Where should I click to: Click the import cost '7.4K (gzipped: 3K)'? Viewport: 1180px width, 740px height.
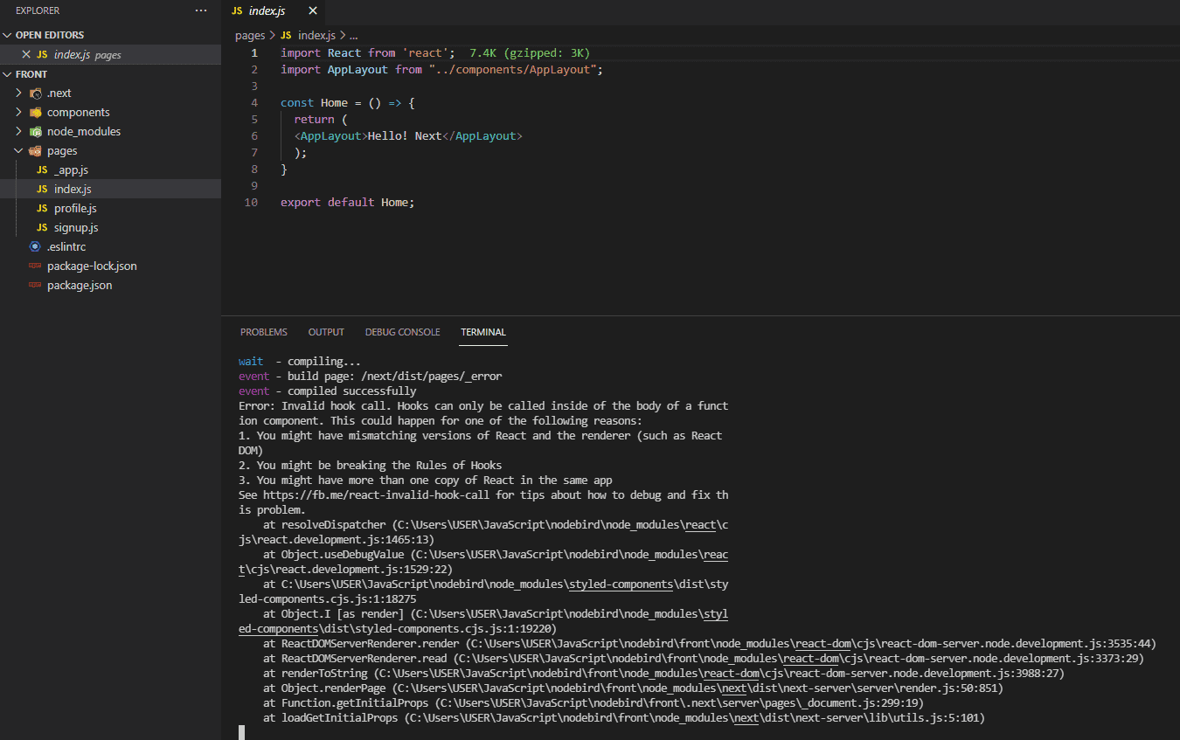click(x=530, y=52)
